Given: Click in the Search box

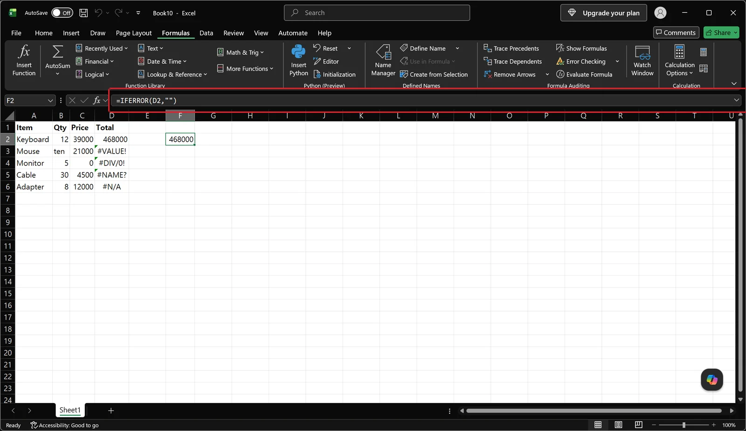Looking at the screenshot, I should (377, 13).
